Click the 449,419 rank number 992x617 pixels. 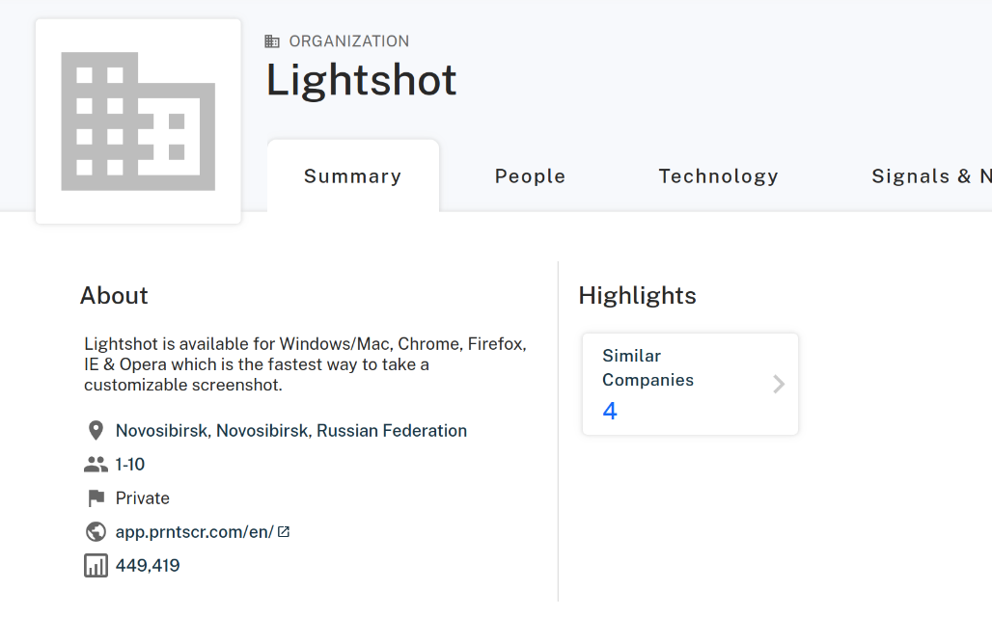[x=148, y=566]
